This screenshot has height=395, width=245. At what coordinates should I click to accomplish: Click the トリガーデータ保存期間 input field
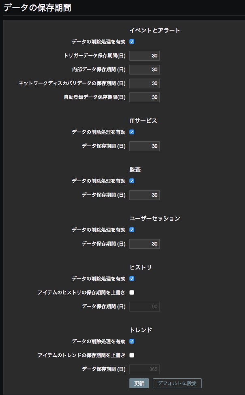click(x=144, y=56)
